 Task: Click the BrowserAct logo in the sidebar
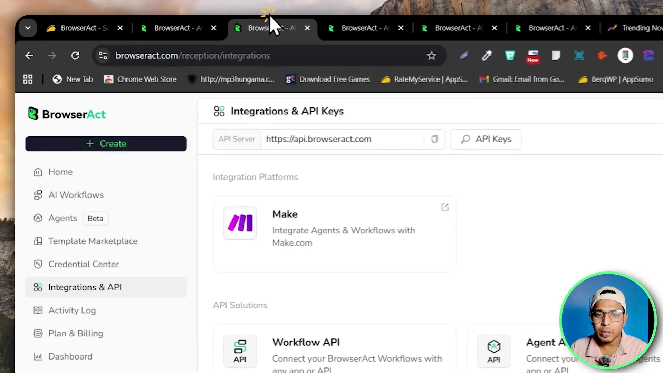tap(67, 114)
